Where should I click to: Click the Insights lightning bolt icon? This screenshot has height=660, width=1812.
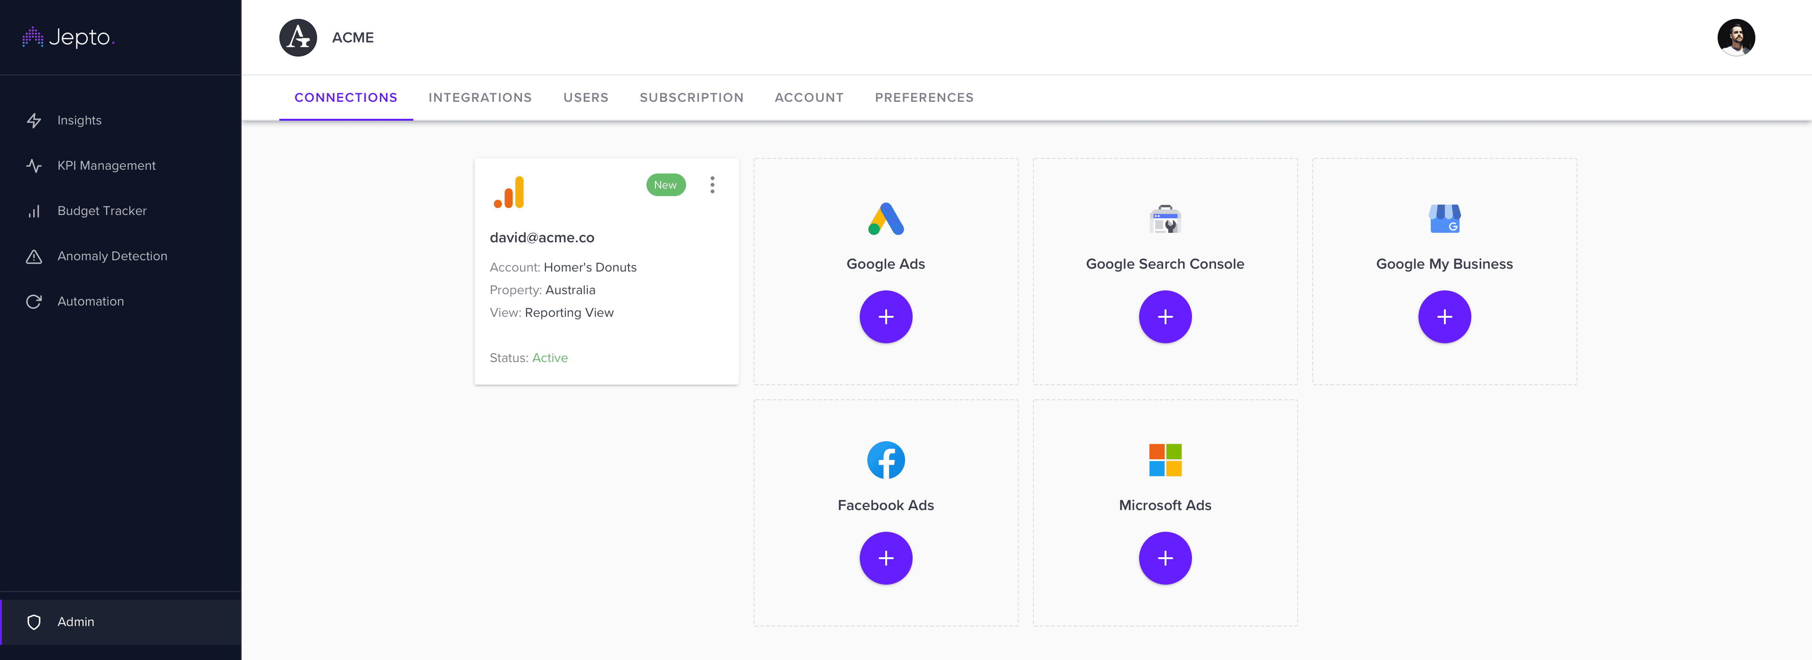pyautogui.click(x=34, y=121)
